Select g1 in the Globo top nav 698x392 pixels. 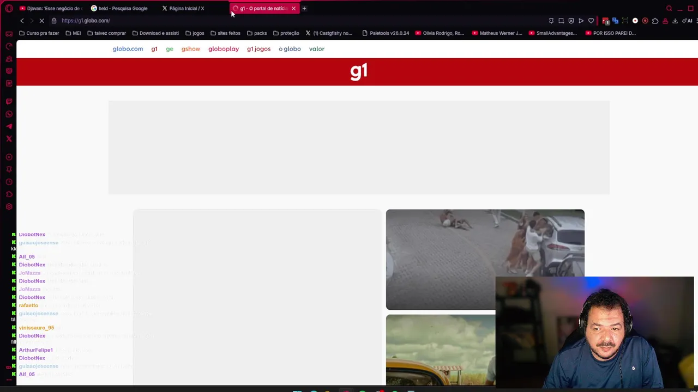(x=154, y=49)
